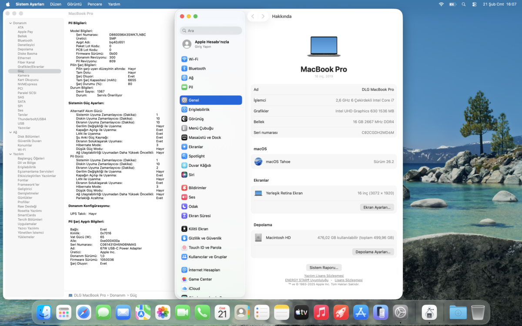Open iPhone Mirroring from the Dock

coord(381,312)
